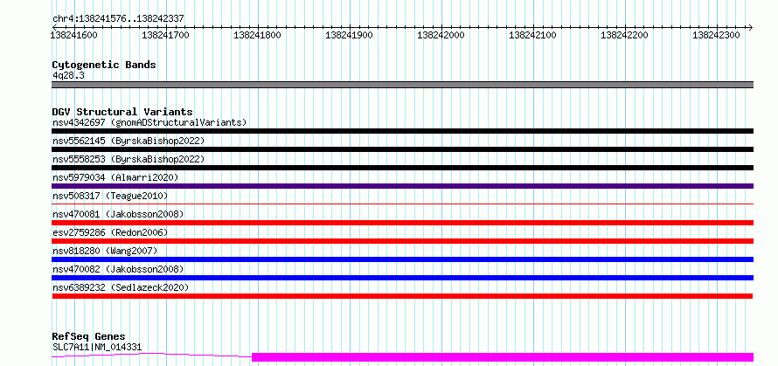Click the nsv818280 (Wang2007) label
Viewport: 778px width, 366px height.
105,251
